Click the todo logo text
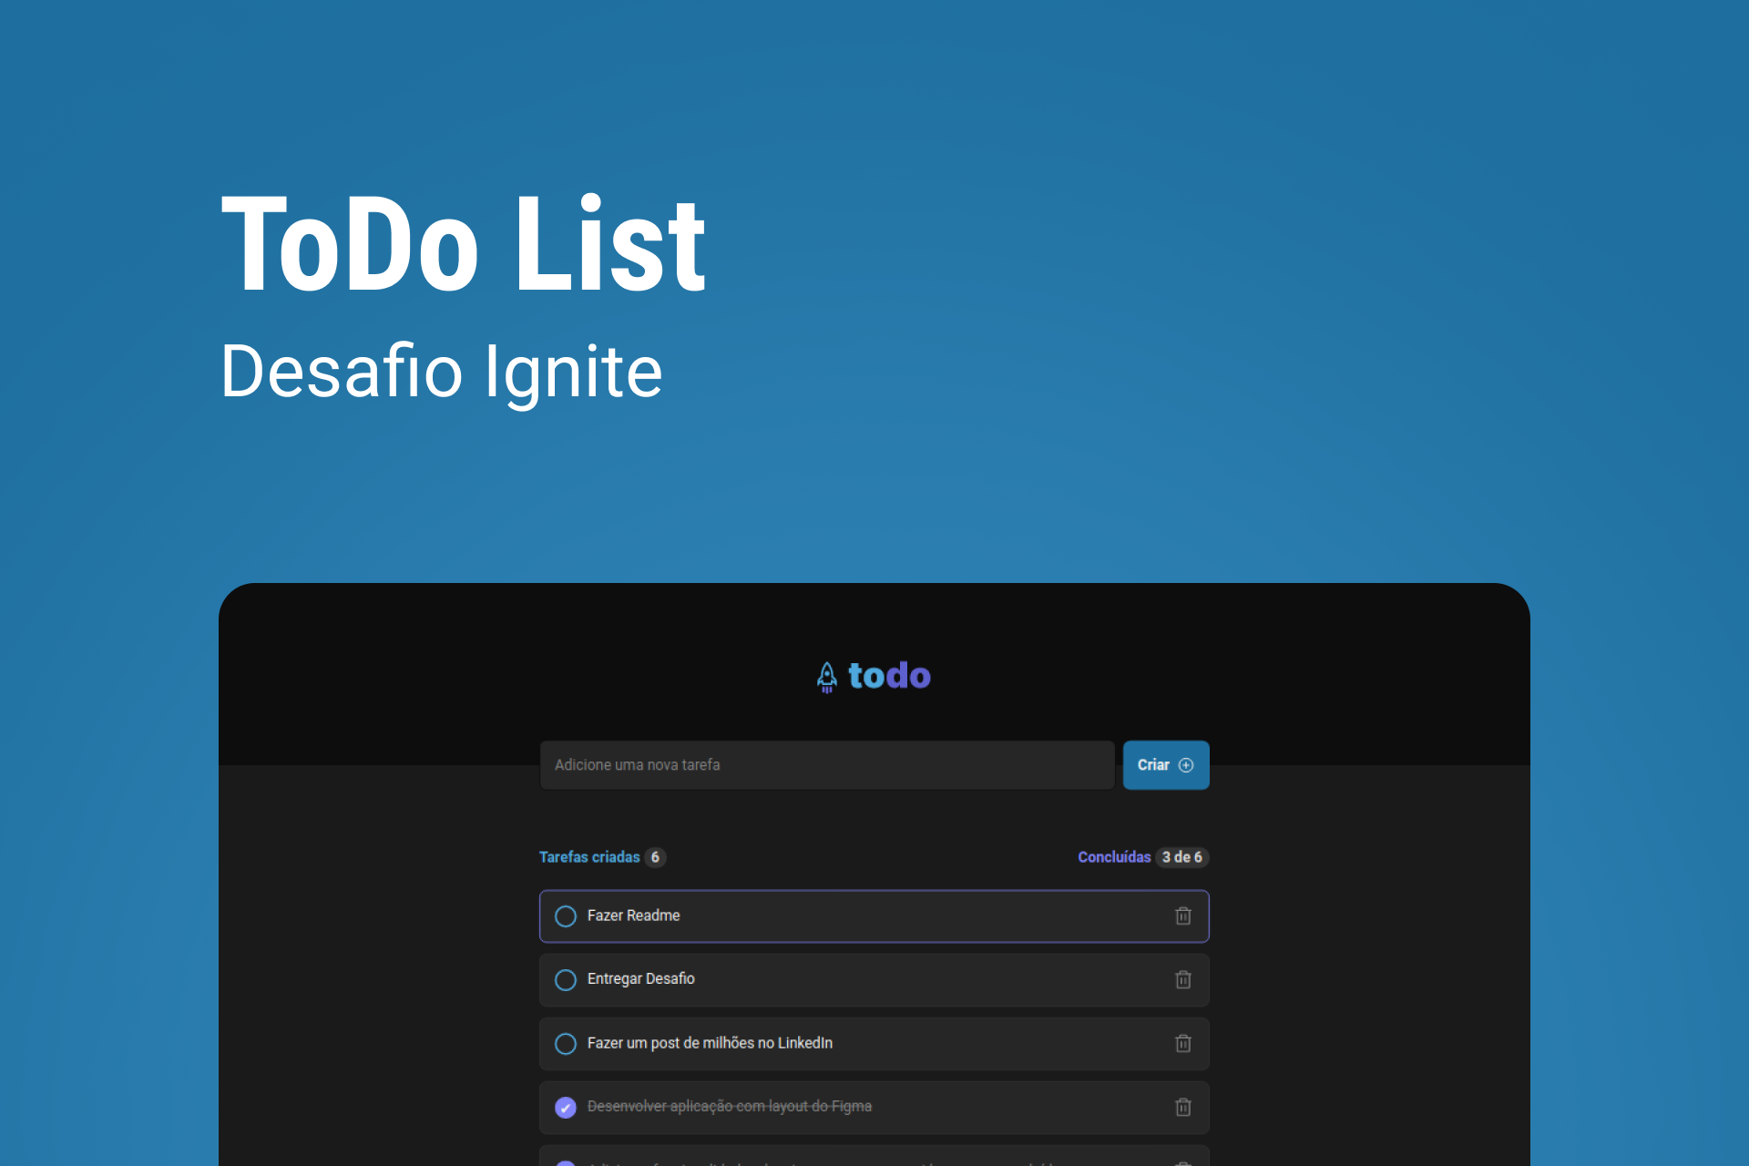The width and height of the screenshot is (1749, 1166). pyautogui.click(x=889, y=676)
